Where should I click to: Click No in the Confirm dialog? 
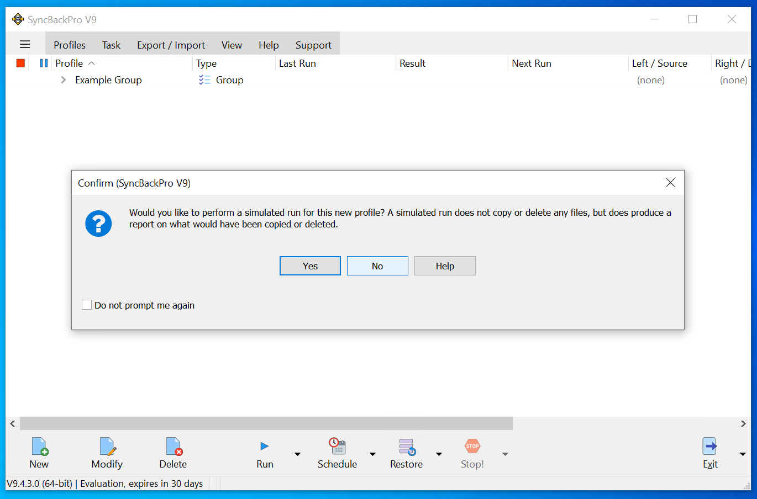point(377,266)
